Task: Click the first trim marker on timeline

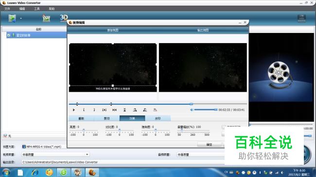Action: point(77,104)
